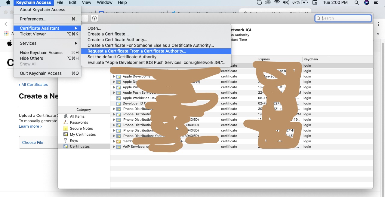Select All Items category in sidebar
The image size is (385, 197).
77,117
